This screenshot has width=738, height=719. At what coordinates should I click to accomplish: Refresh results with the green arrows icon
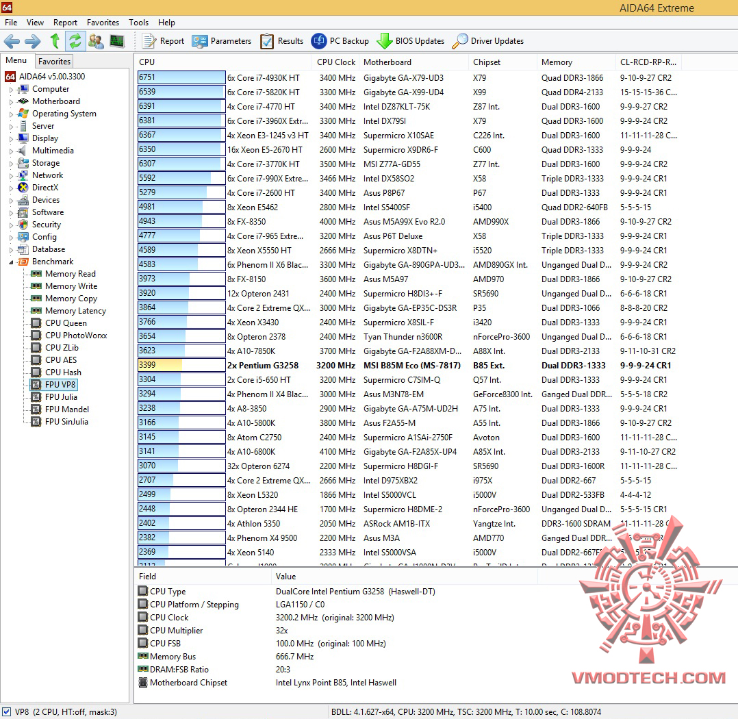pos(75,42)
